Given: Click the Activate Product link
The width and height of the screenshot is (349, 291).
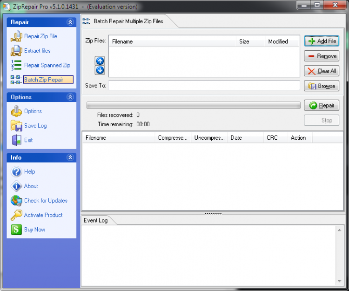Looking at the screenshot, I should click(x=43, y=215).
